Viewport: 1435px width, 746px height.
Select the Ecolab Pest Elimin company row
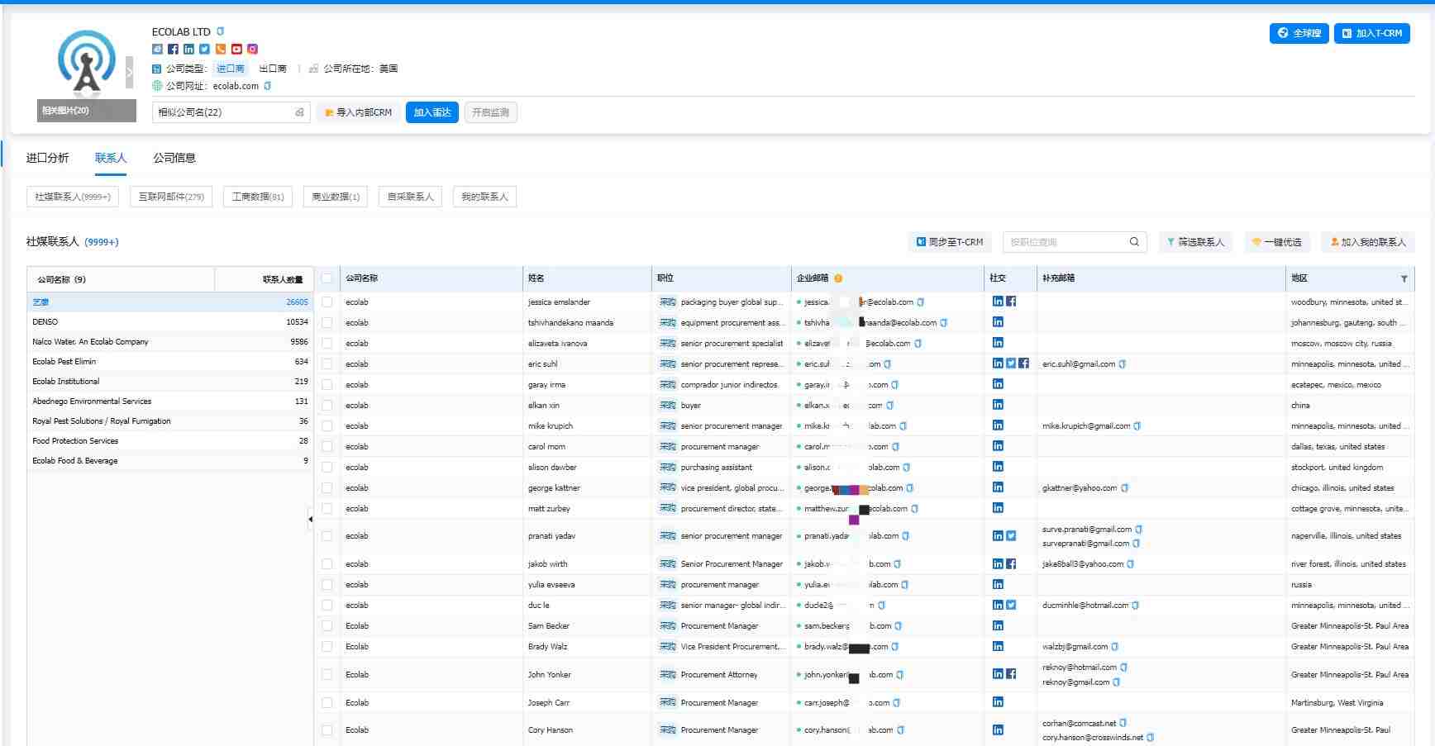(170, 361)
